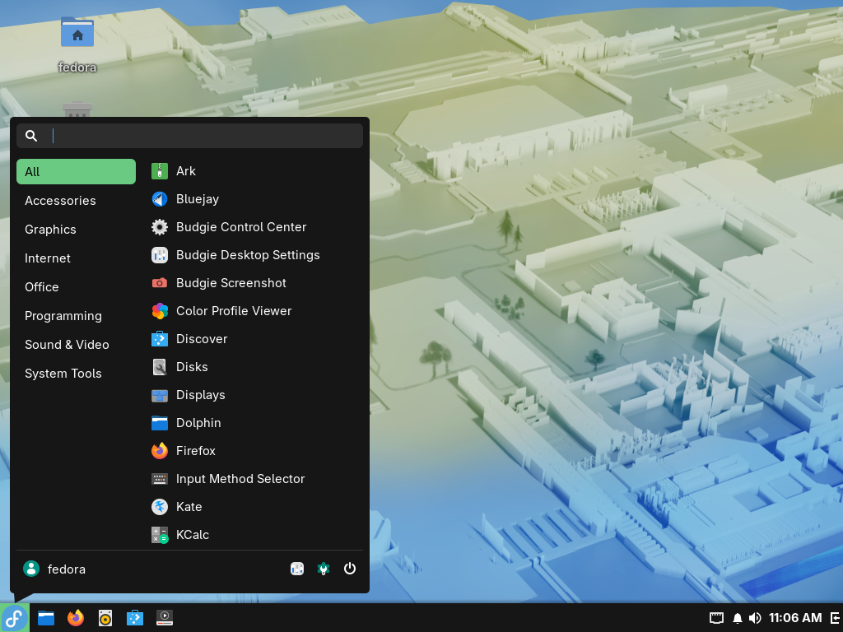Launch Dolphin from the app list icon

pyautogui.click(x=160, y=423)
